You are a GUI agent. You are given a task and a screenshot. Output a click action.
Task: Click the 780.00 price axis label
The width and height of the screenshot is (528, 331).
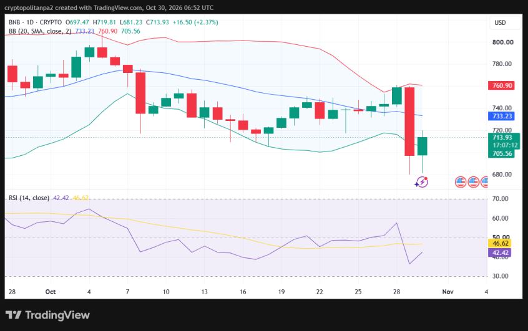502,64
